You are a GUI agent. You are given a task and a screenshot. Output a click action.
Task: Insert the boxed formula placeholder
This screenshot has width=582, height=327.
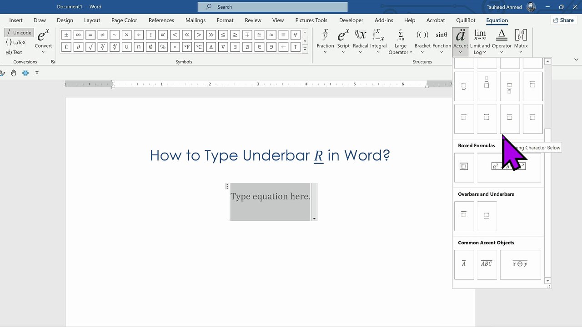coord(464,167)
